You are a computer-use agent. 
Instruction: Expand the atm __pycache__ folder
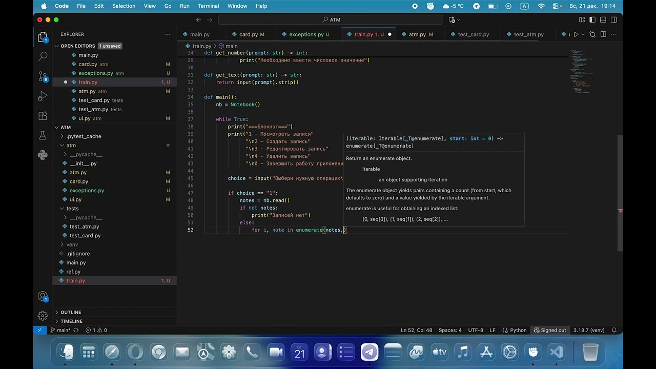(86, 154)
